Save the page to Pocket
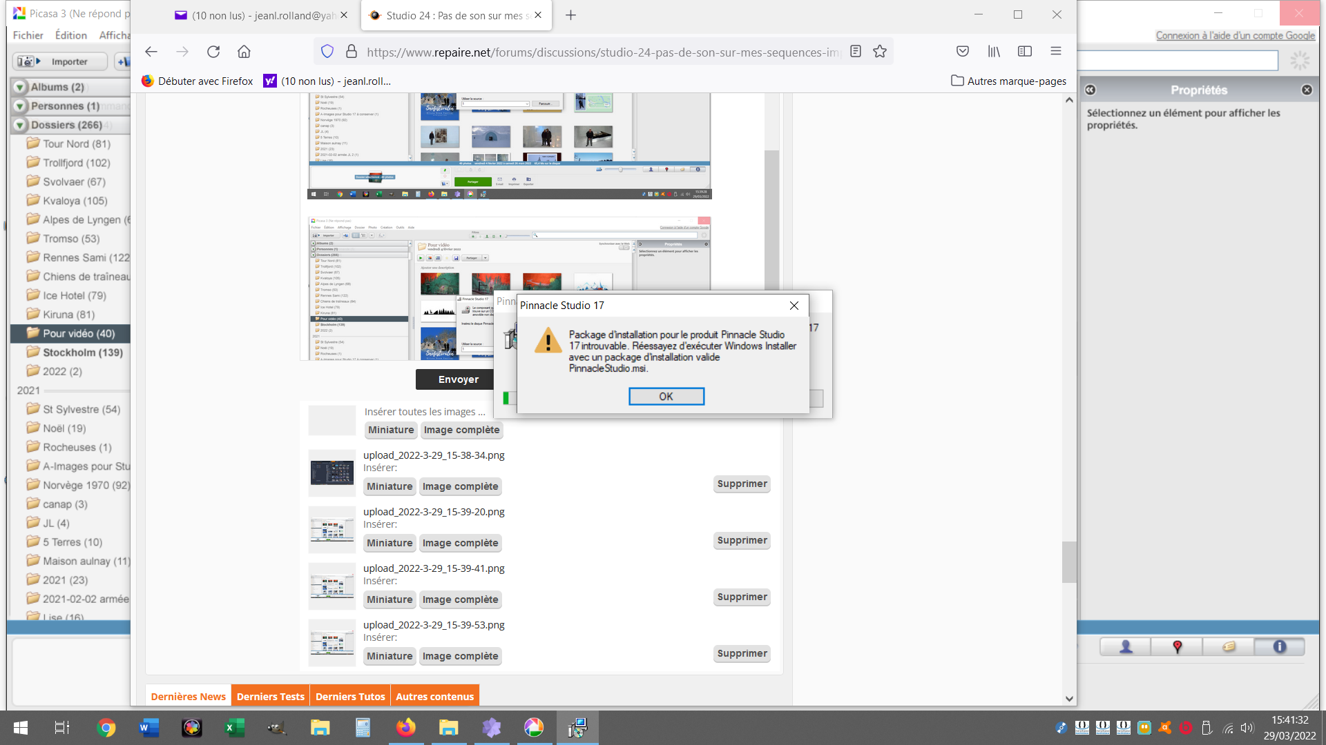Image resolution: width=1326 pixels, height=745 pixels. point(963,51)
